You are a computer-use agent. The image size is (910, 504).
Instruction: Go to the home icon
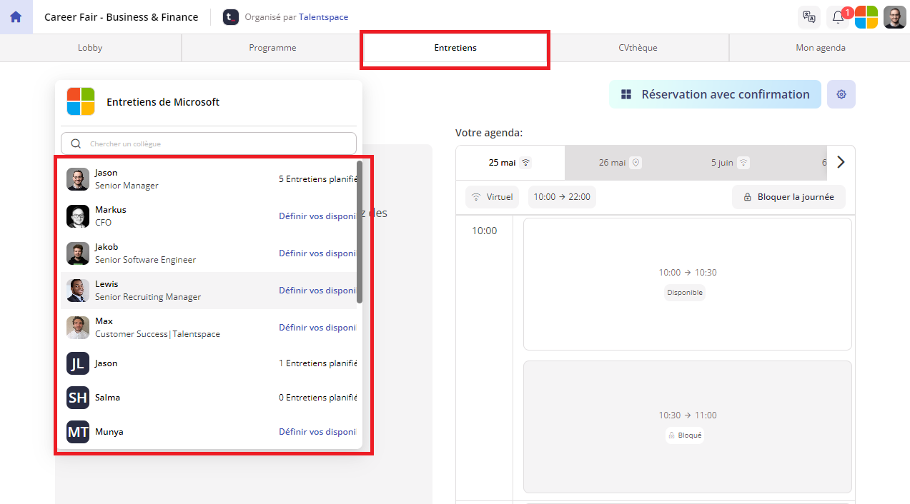(16, 17)
